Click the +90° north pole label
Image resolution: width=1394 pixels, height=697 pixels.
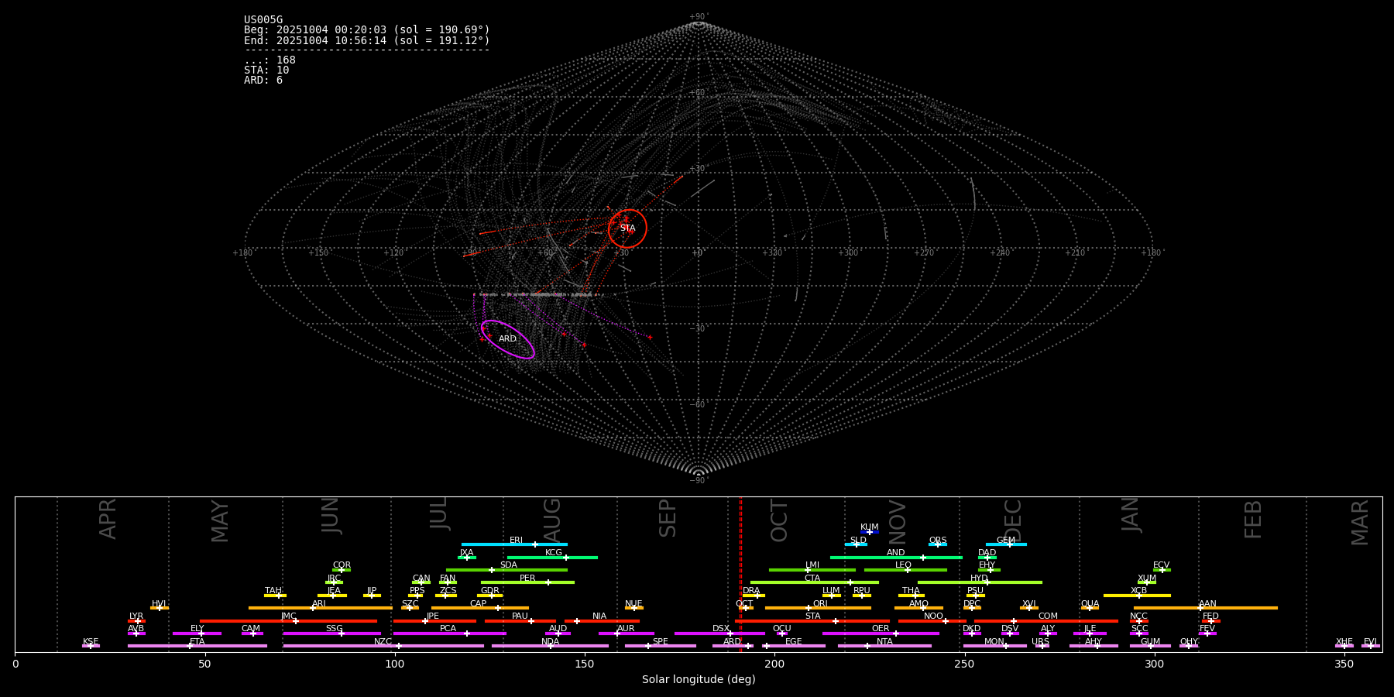pos(698,17)
